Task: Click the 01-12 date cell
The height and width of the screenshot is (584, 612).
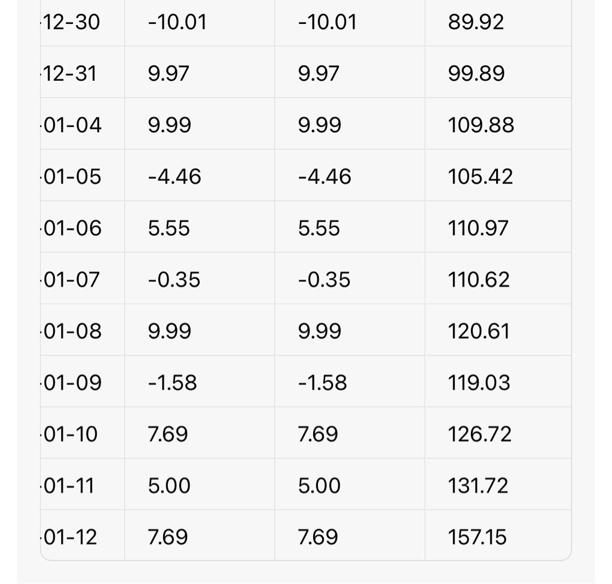Action: click(x=70, y=537)
